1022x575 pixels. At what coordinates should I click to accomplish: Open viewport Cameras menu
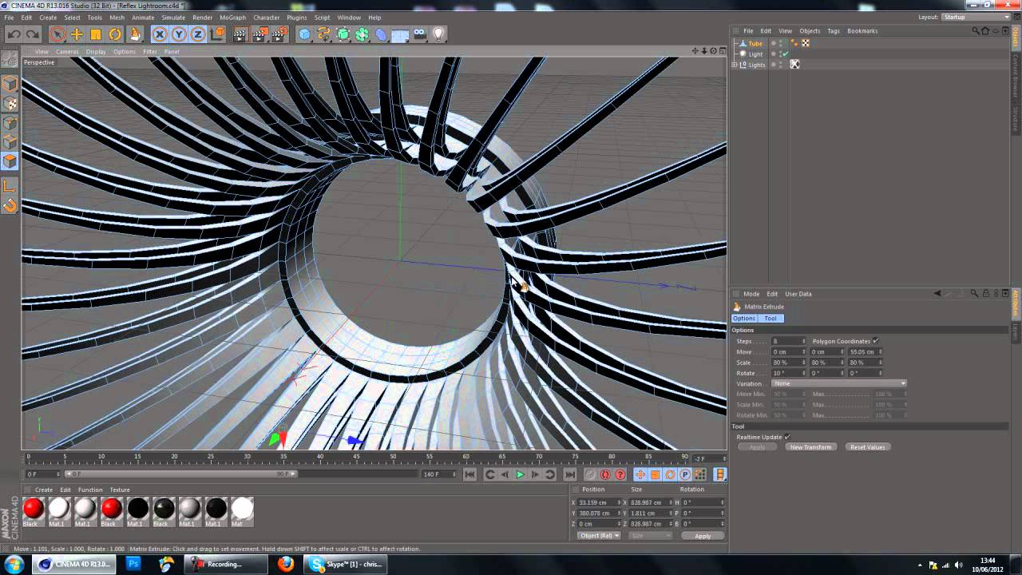coord(67,52)
